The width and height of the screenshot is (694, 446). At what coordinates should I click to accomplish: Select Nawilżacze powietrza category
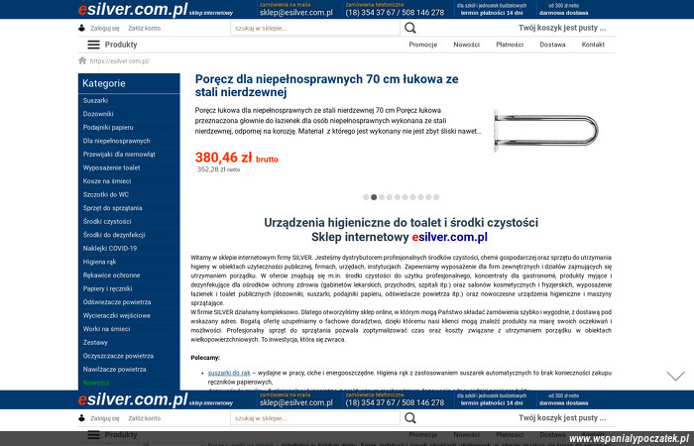(x=114, y=370)
